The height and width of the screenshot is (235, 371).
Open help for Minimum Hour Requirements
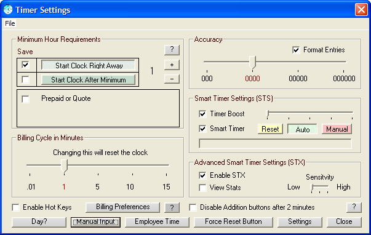(172, 50)
